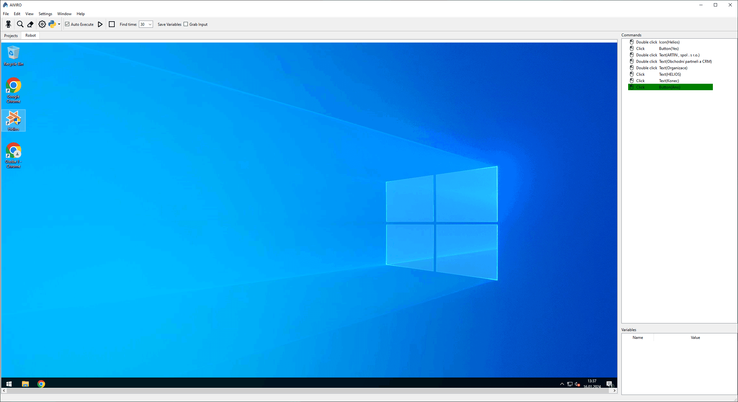Screen dimensions: 738x402
Task: Click the horizontal scrollbar track below desktop
Action: click(x=309, y=390)
